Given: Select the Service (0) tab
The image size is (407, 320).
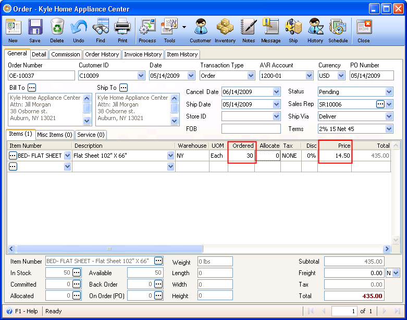Looking at the screenshot, I should [91, 135].
